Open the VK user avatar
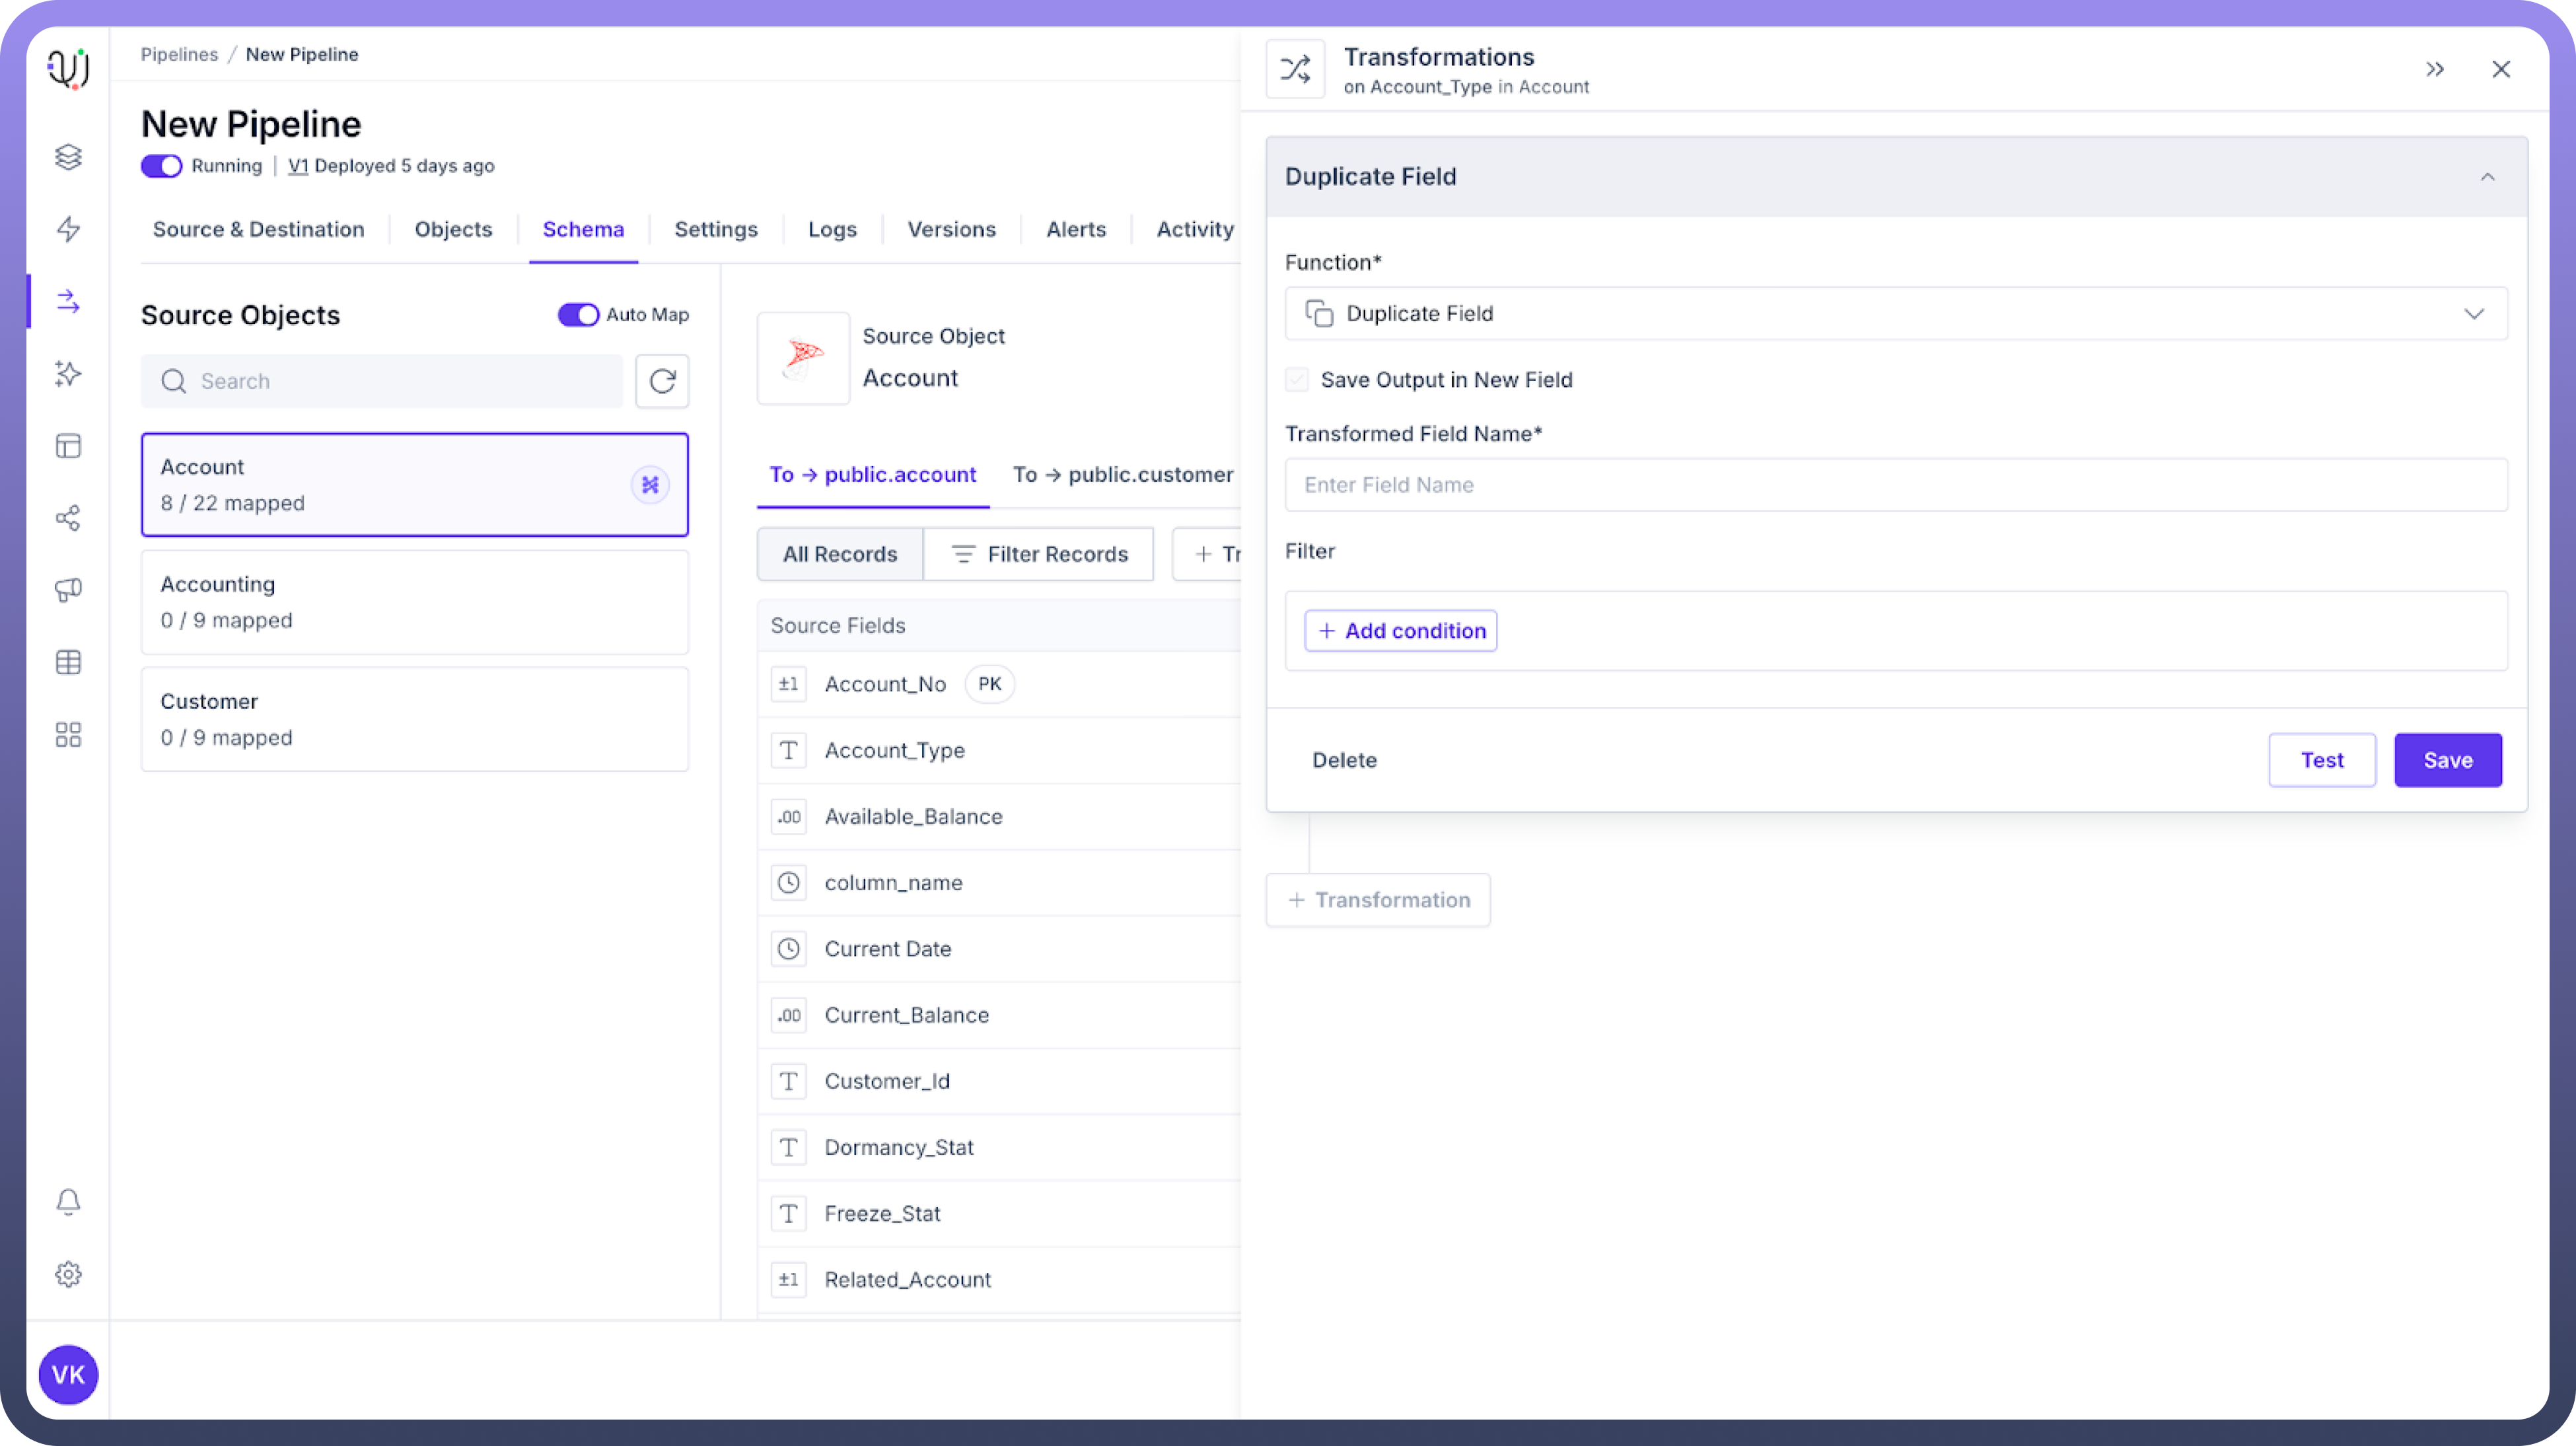The image size is (2576, 1446). (x=68, y=1374)
